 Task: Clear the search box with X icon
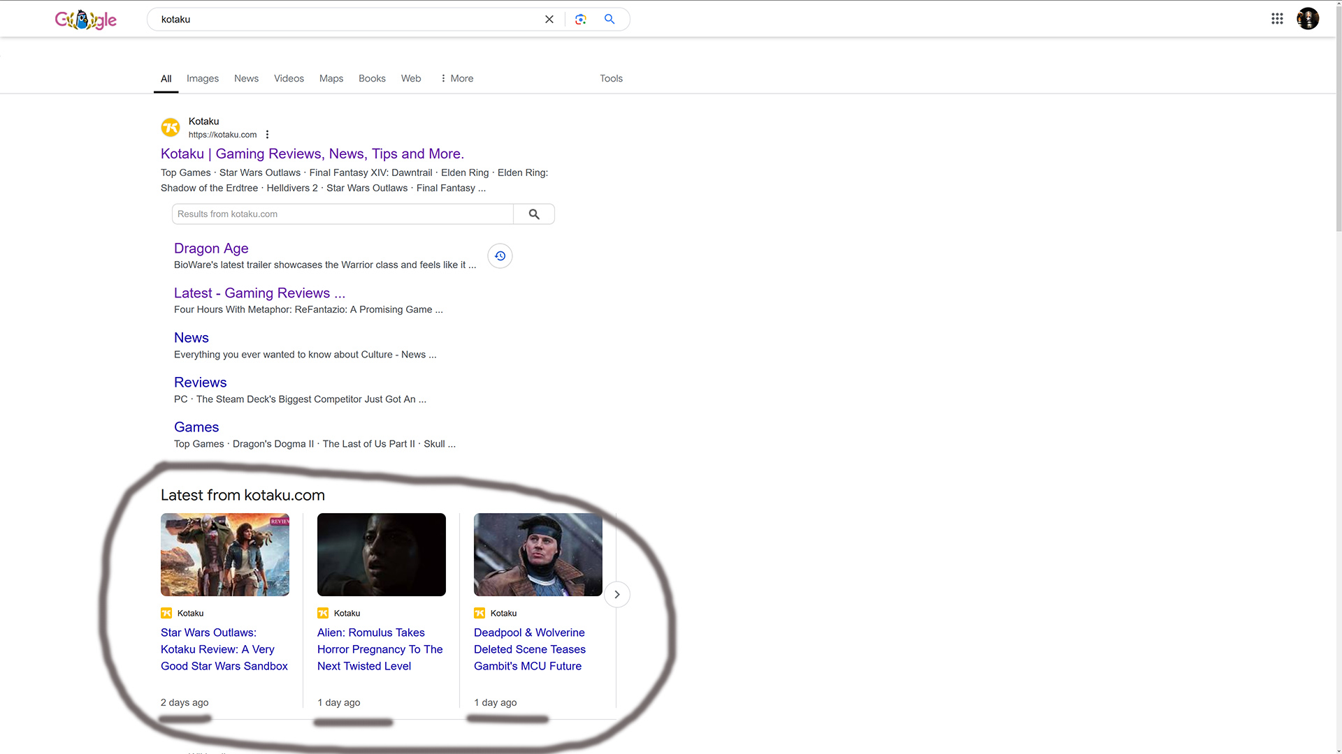tap(549, 20)
